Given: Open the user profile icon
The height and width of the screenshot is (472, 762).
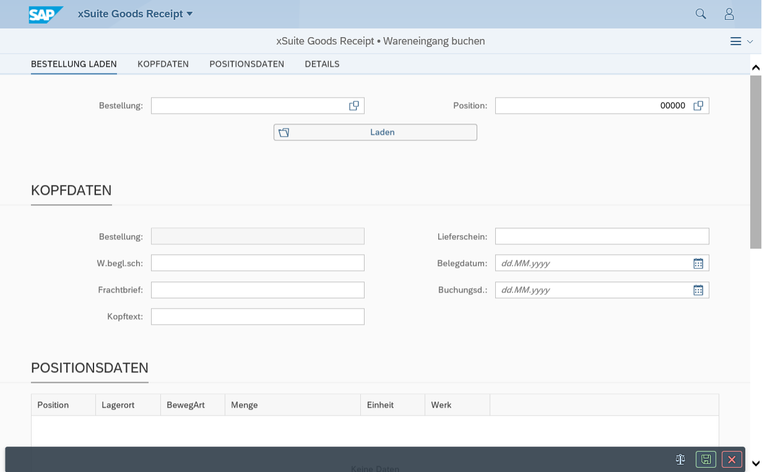Looking at the screenshot, I should coord(729,13).
